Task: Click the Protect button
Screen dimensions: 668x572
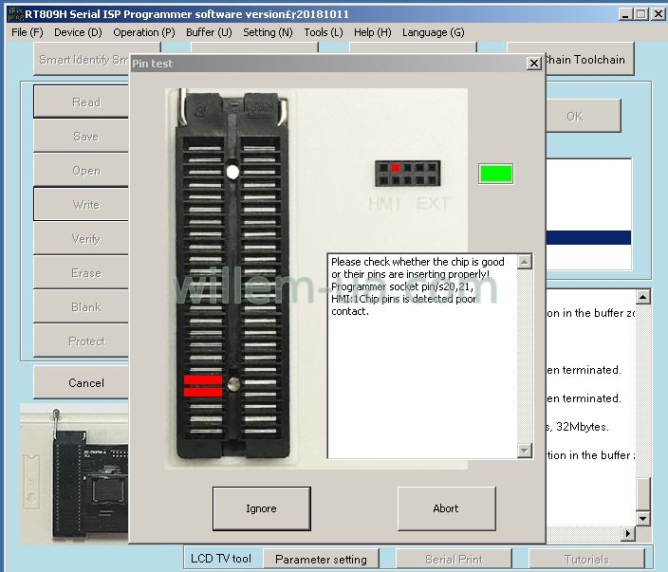Action: (81, 341)
